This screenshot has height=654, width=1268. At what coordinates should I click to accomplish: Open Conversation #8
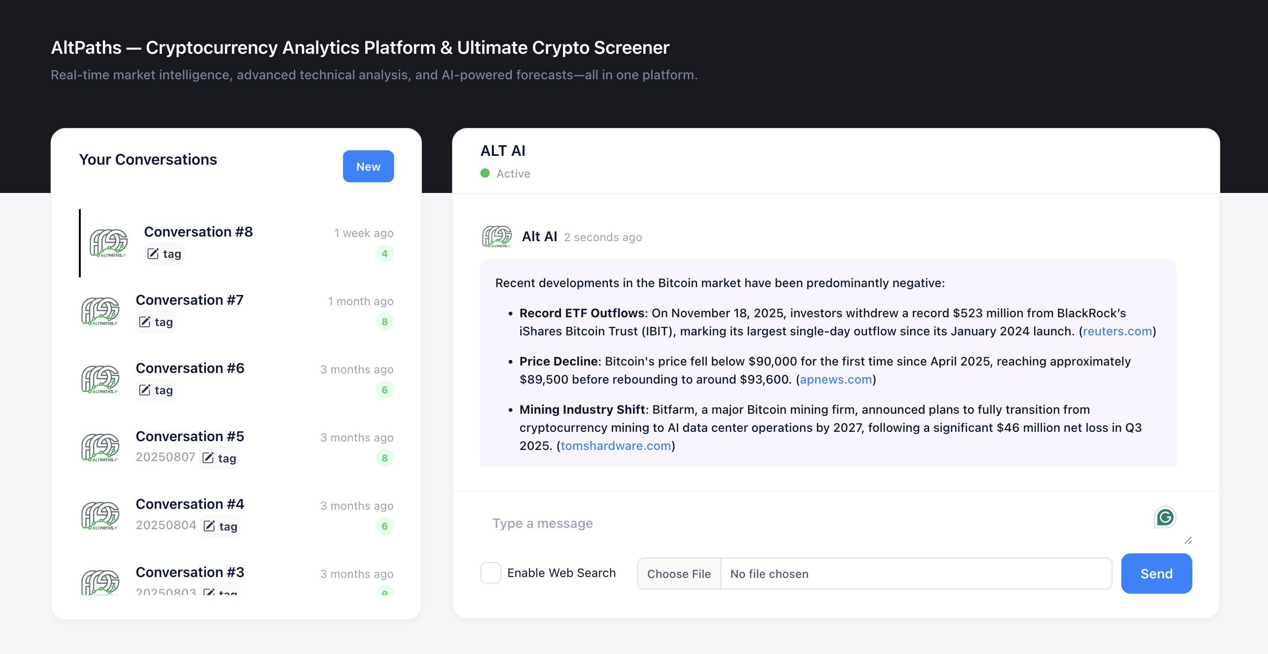237,243
